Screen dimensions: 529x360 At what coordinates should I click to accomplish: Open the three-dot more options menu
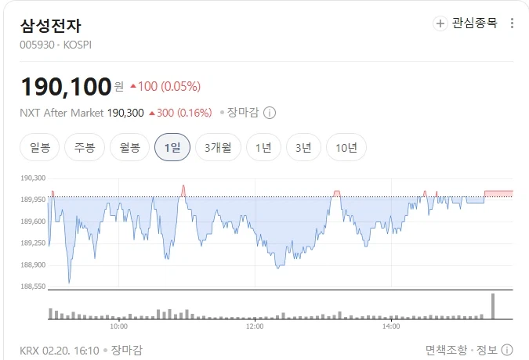point(513,23)
